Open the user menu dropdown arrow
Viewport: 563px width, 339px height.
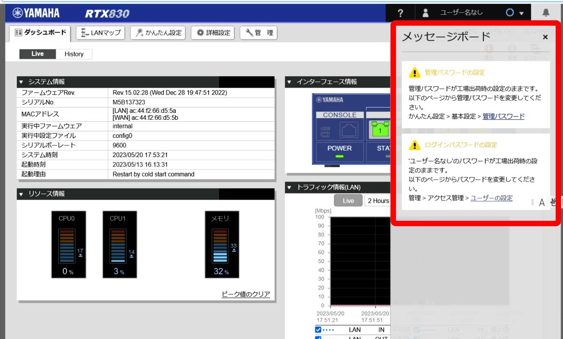(521, 14)
